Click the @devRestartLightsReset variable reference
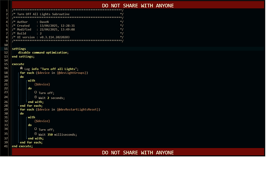The height and width of the screenshot is (171, 267). [79, 109]
